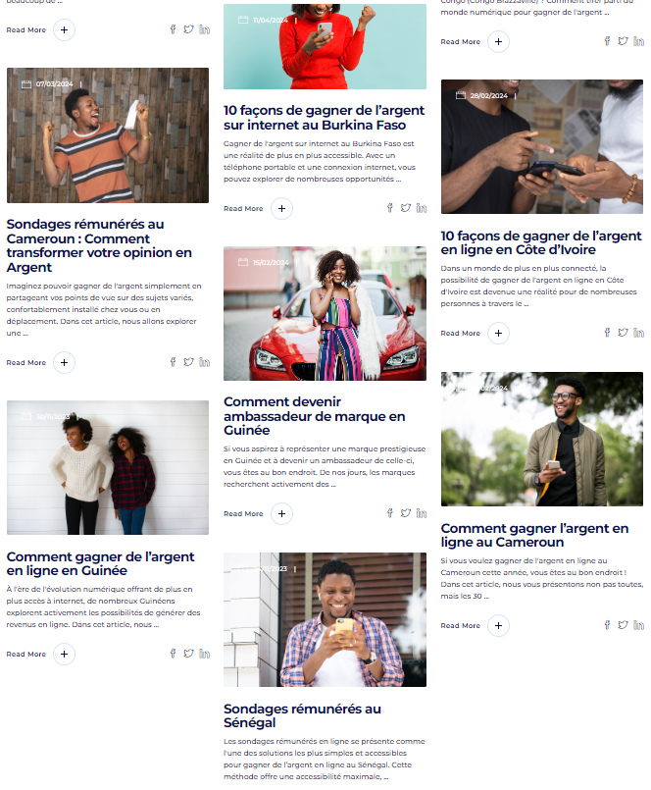Share Cameroun sondages article on Facebook

173,362
